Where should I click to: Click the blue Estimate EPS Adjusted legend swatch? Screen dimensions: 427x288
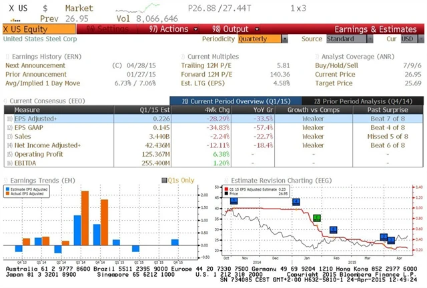tap(8, 190)
